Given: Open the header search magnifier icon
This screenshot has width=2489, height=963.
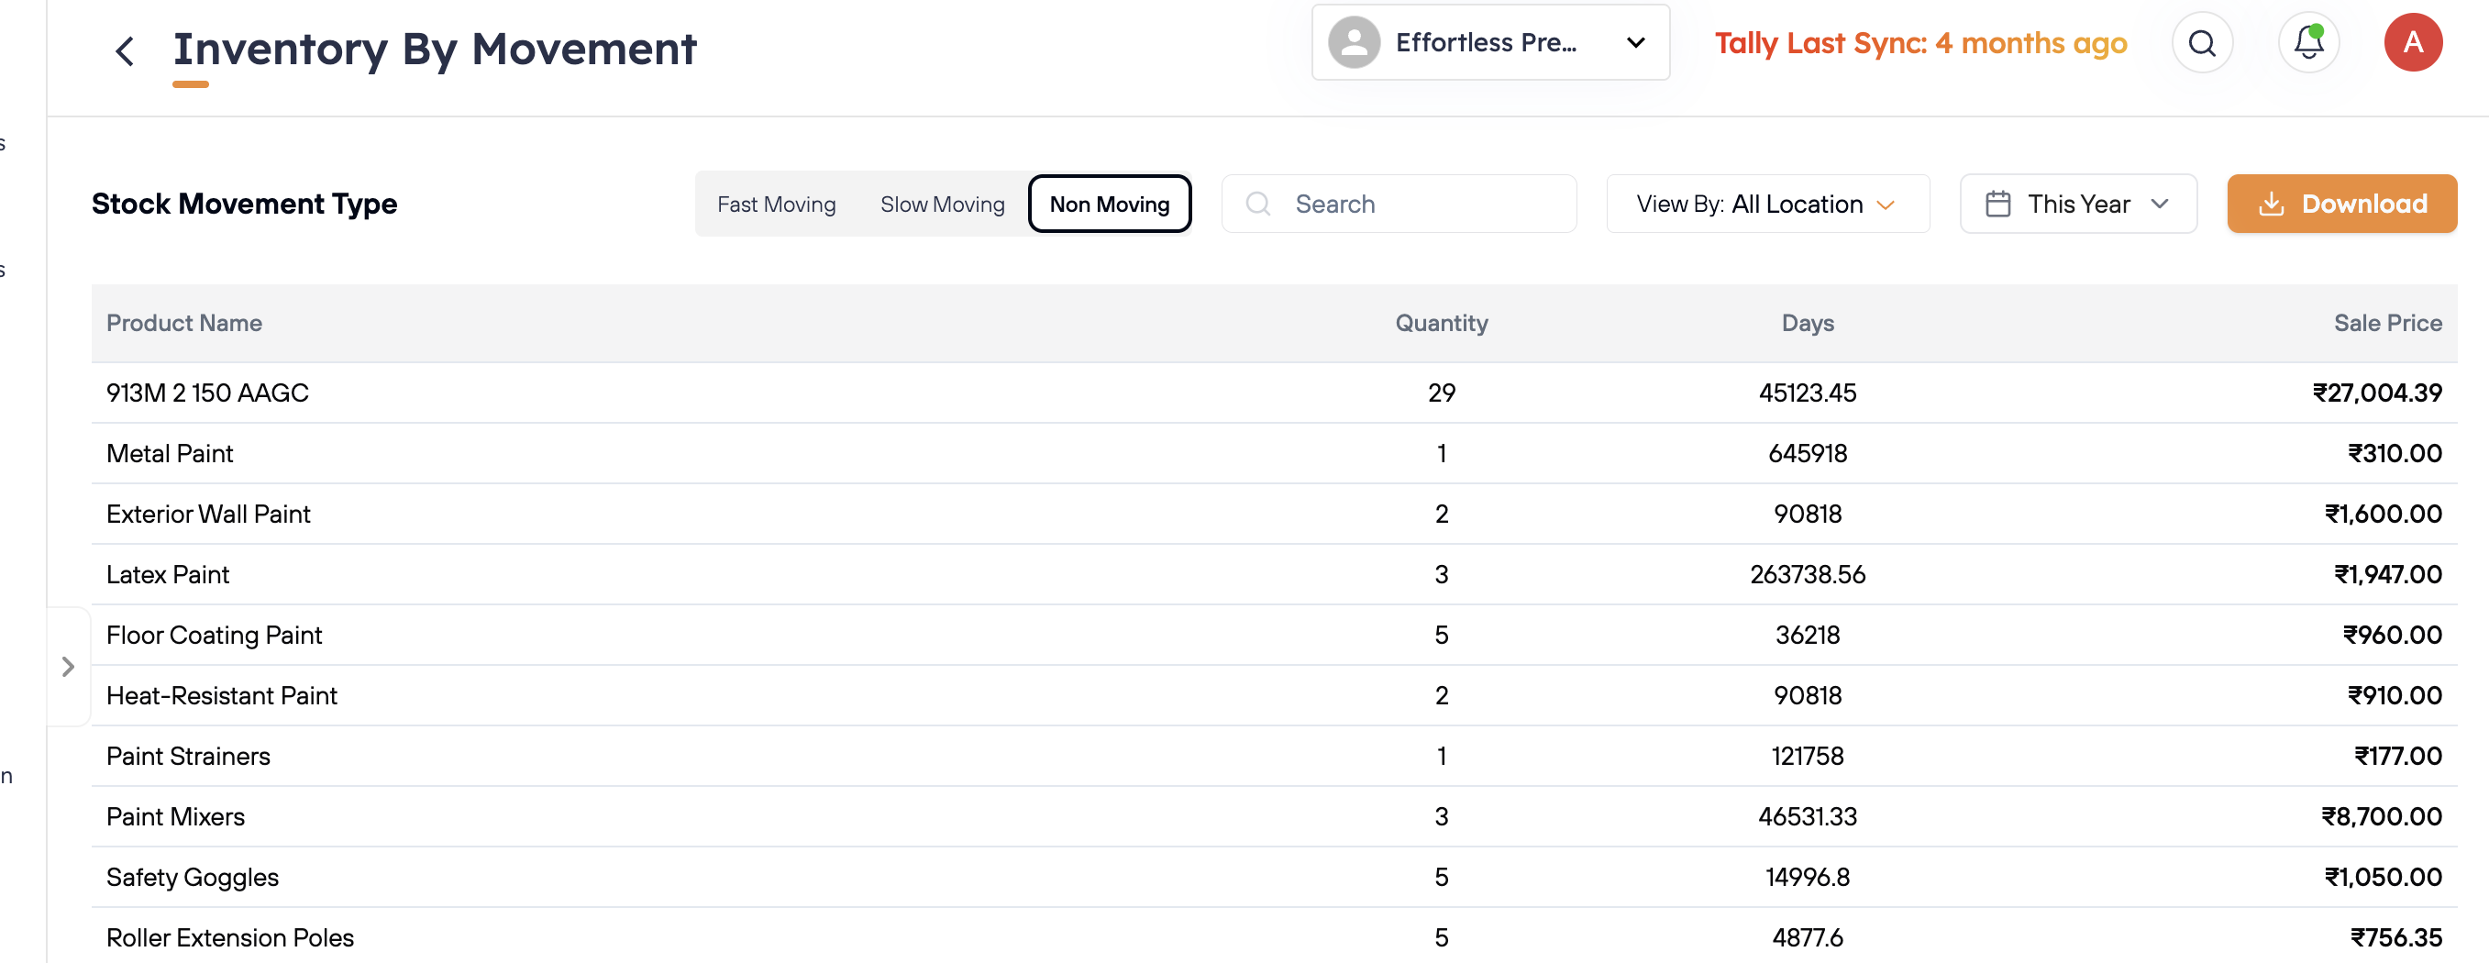Looking at the screenshot, I should (2201, 43).
